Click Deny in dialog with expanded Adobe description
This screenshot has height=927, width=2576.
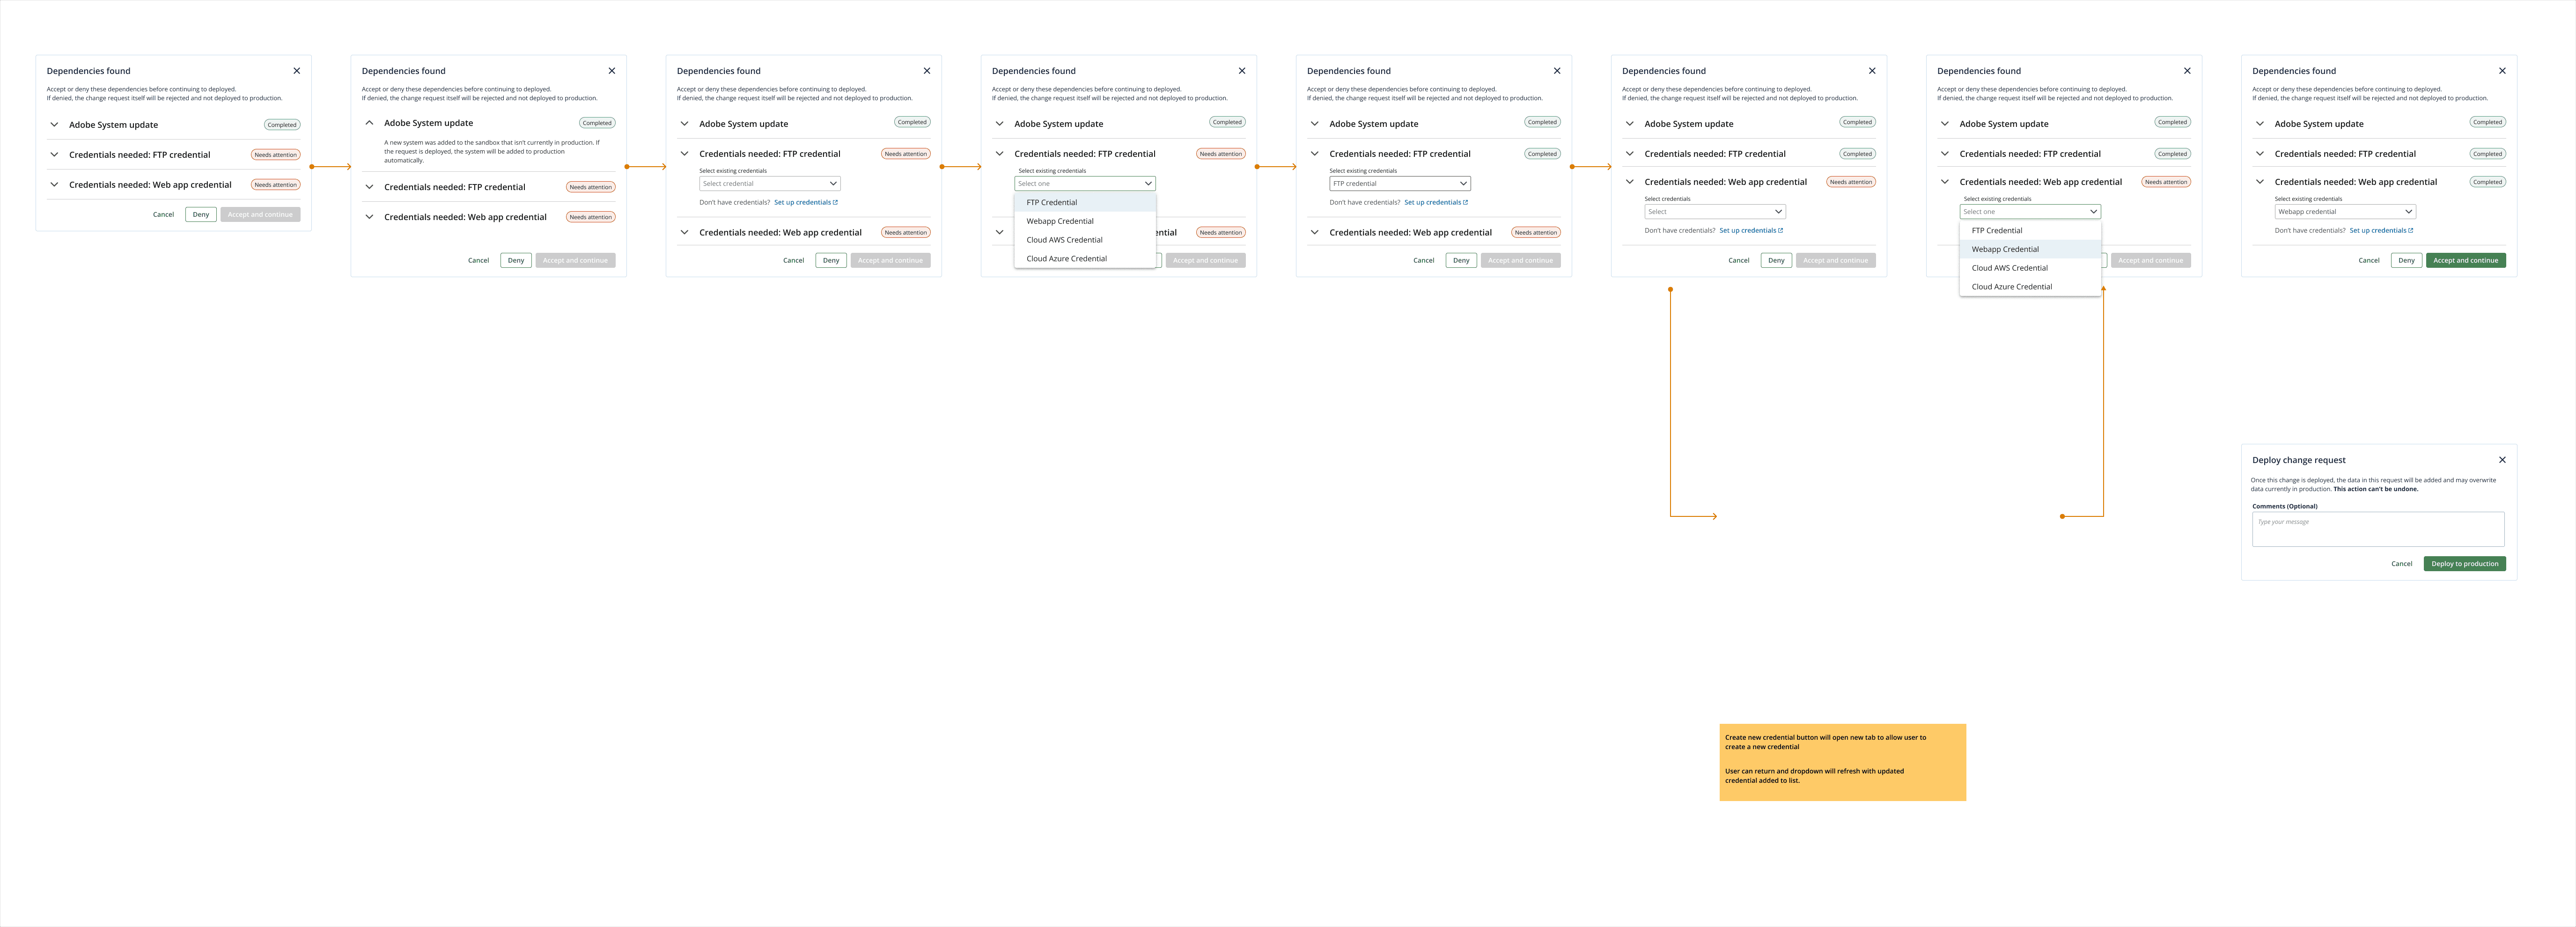click(x=516, y=260)
